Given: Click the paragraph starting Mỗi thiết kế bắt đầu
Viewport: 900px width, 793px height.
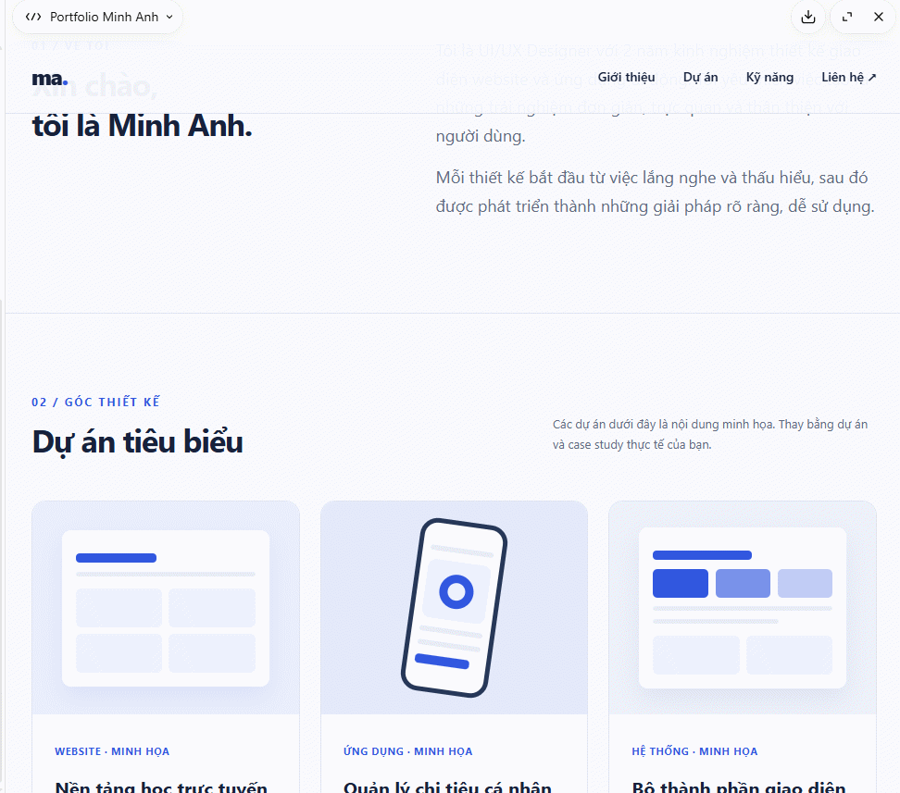Looking at the screenshot, I should click(x=655, y=192).
